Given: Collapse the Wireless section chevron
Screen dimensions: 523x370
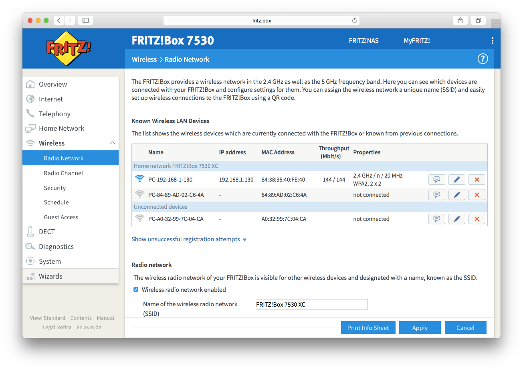Looking at the screenshot, I should click(x=113, y=143).
